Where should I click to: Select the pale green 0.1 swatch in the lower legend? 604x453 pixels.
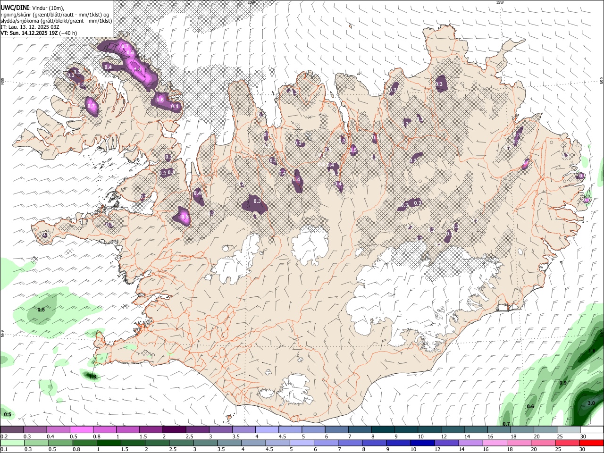pos(12,443)
